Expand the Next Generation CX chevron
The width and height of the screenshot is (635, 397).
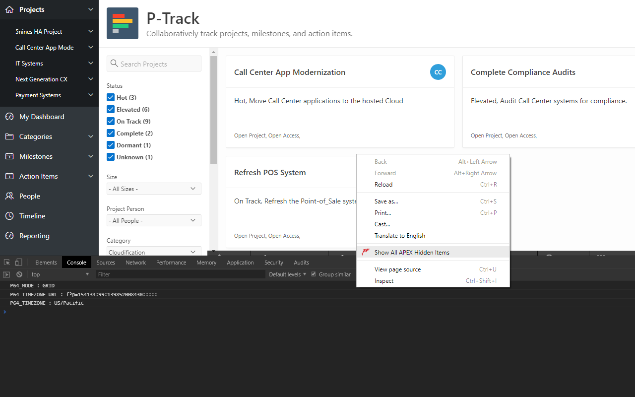tap(90, 79)
